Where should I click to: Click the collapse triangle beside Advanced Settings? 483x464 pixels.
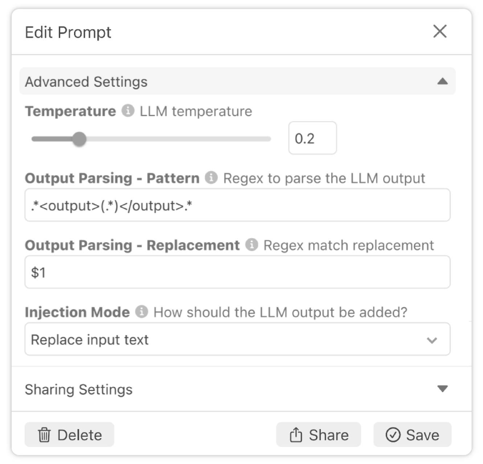[442, 81]
